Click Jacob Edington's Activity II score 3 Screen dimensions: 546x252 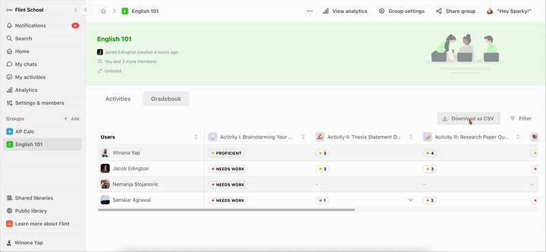322,169
